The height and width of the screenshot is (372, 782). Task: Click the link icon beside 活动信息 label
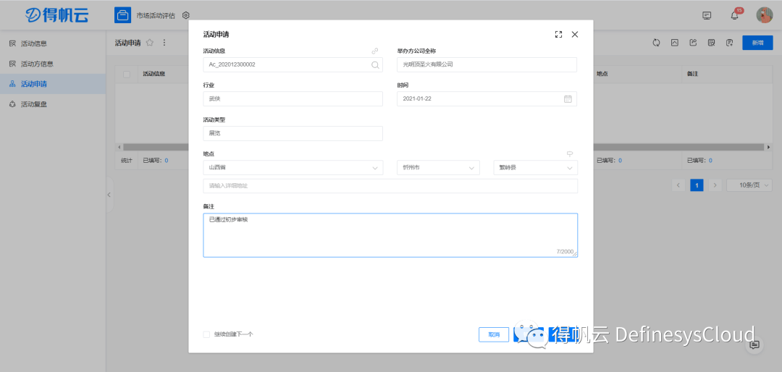pos(374,51)
